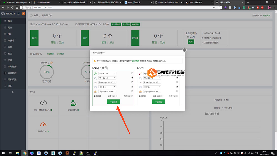Open a new browser tab with plus
Screen dimensions: 277x156
coord(248,2)
